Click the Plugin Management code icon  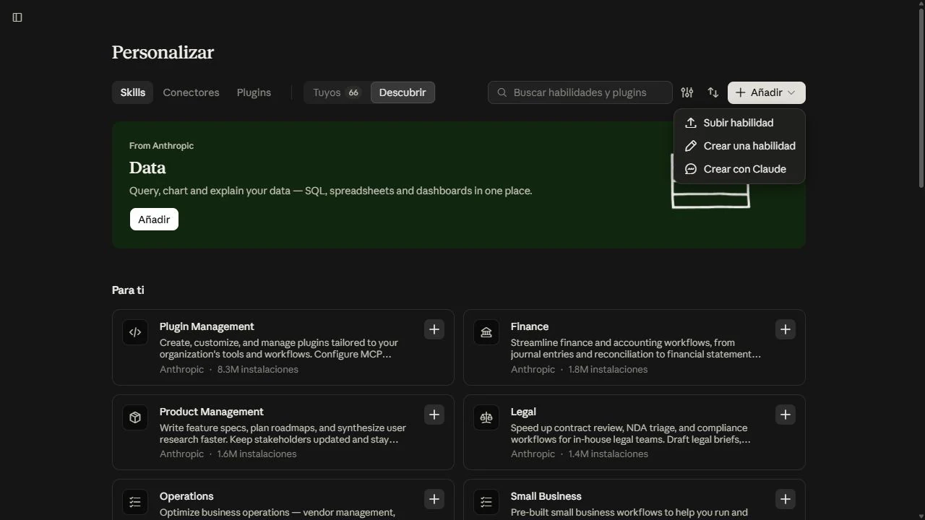coord(135,332)
